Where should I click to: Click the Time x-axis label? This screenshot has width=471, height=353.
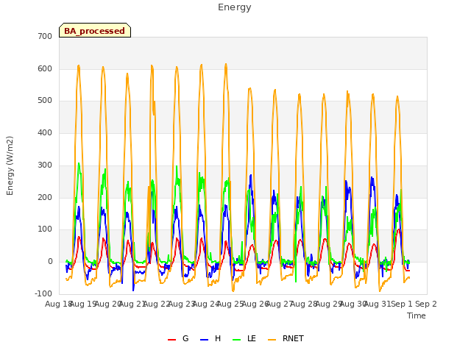pos(417,315)
